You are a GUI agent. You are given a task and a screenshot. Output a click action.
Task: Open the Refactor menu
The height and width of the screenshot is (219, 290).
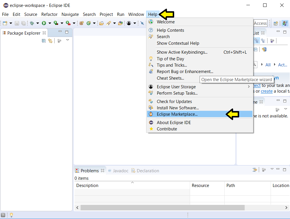pos(49,14)
